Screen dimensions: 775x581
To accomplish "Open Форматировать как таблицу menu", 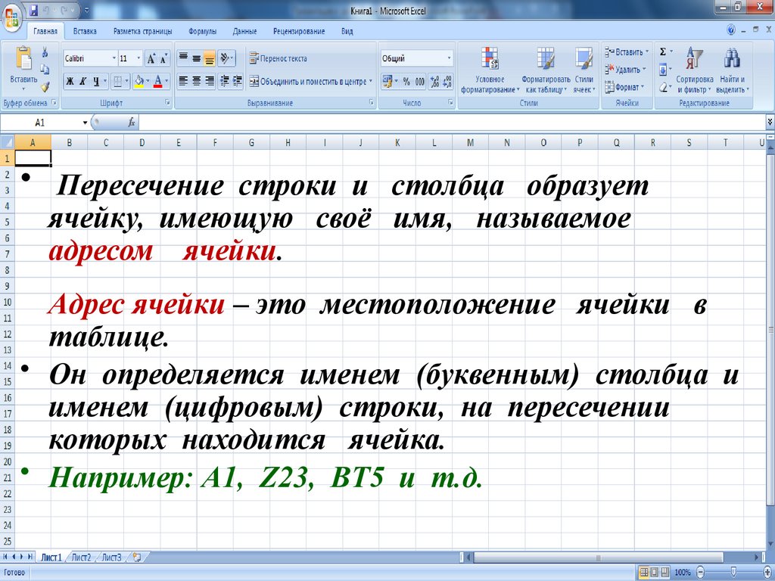I will pyautogui.click(x=546, y=70).
